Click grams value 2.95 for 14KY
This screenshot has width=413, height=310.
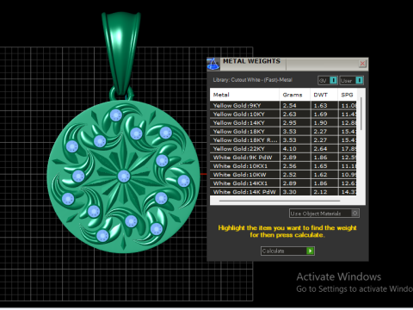pos(290,122)
